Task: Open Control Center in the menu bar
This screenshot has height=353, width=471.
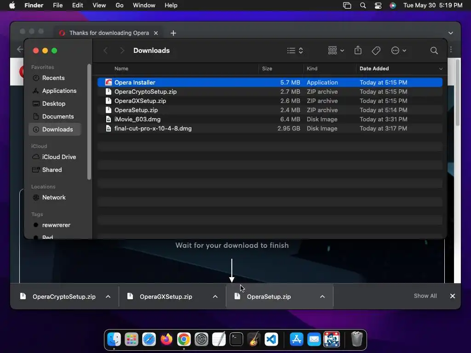Action: click(378, 6)
